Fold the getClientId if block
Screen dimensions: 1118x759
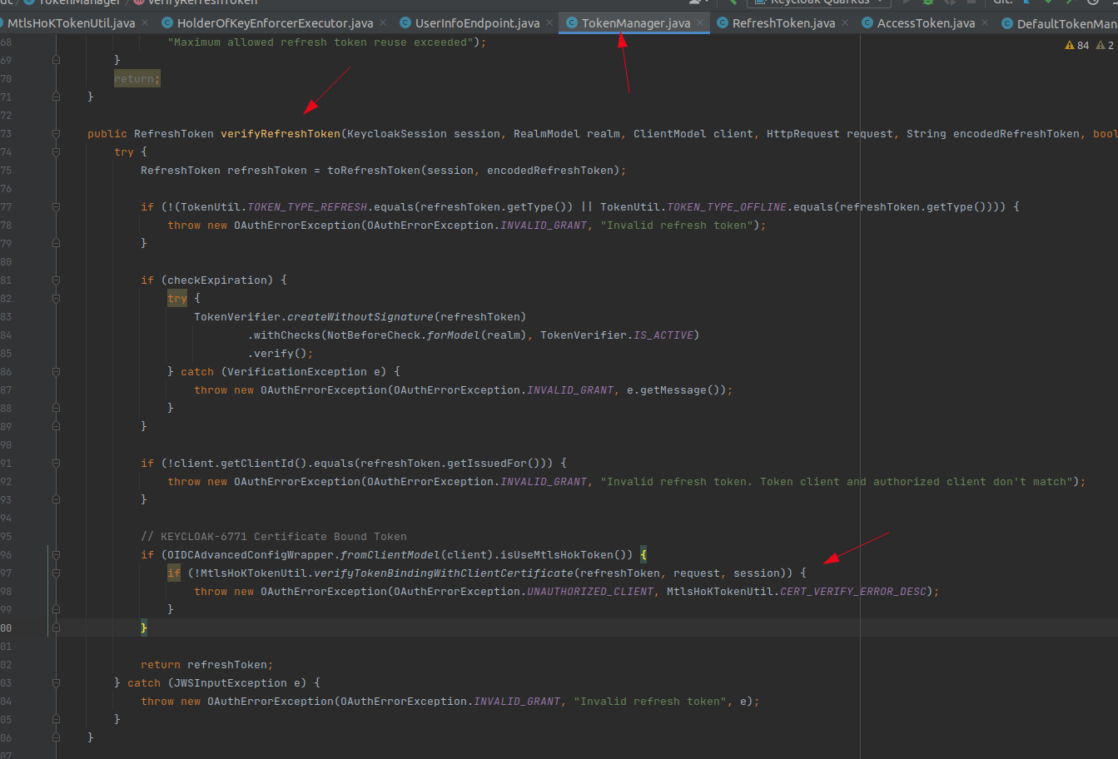point(56,463)
